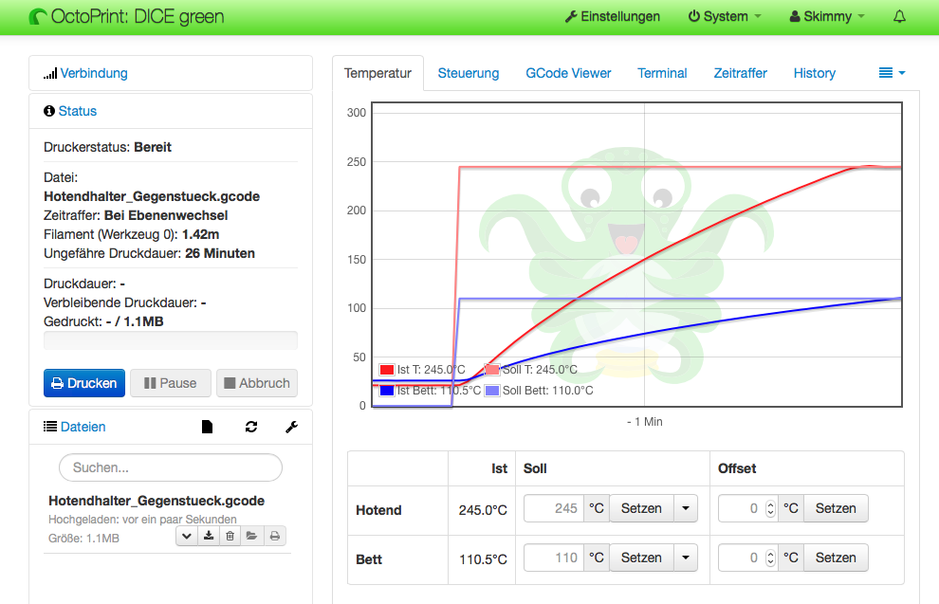Image resolution: width=939 pixels, height=604 pixels.
Task: Open Hotend temperature preset dropdown
Action: [x=686, y=508]
